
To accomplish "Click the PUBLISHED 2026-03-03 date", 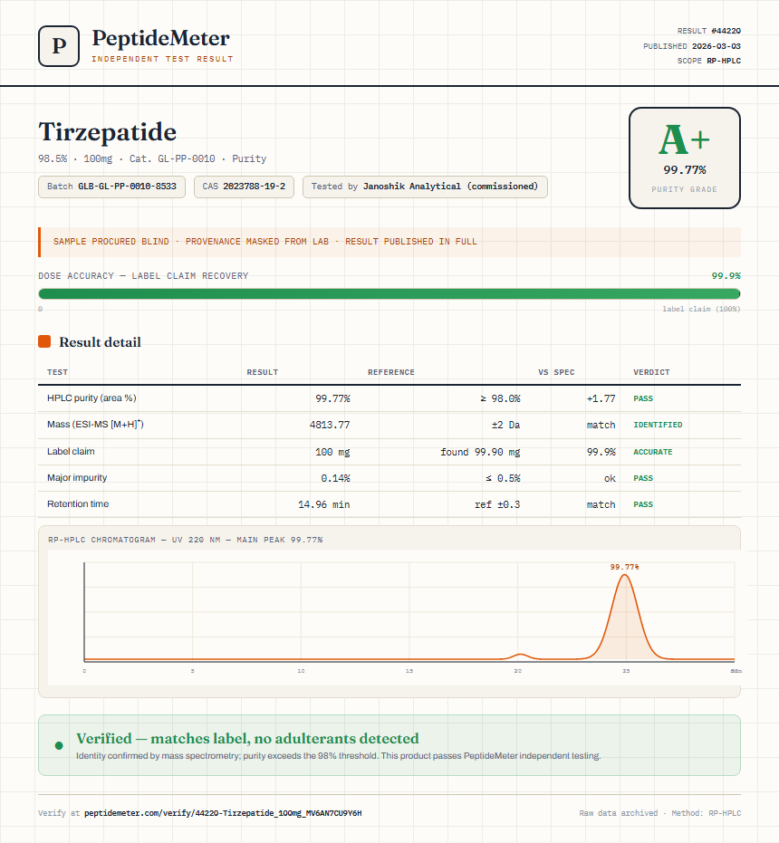I will coord(692,46).
